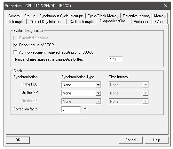Uncheck Report cause of STOP
The width and height of the screenshot is (173, 149).
point(15,45)
